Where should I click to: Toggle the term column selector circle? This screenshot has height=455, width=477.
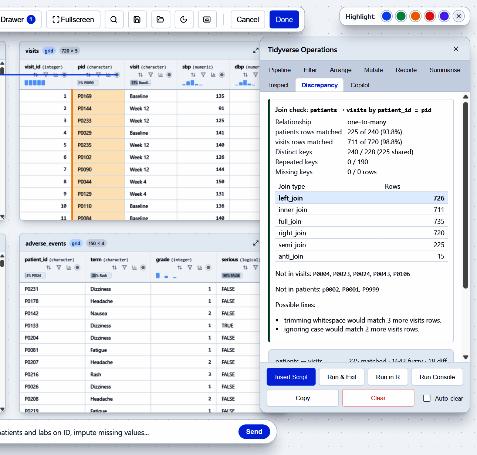point(143,267)
